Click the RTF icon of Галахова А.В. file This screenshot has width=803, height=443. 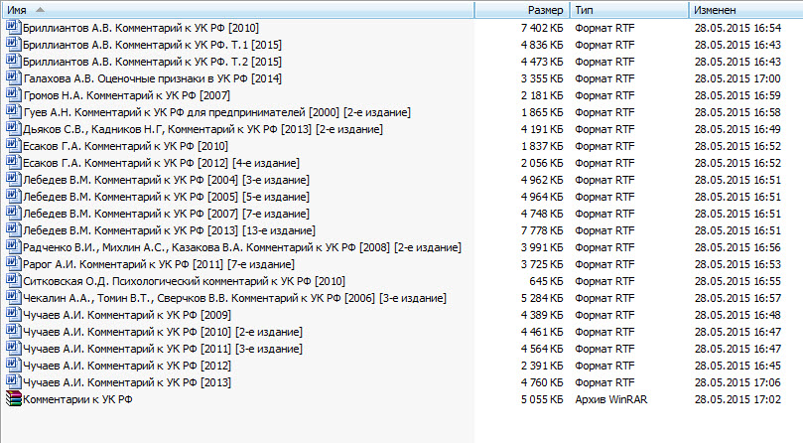click(x=13, y=78)
